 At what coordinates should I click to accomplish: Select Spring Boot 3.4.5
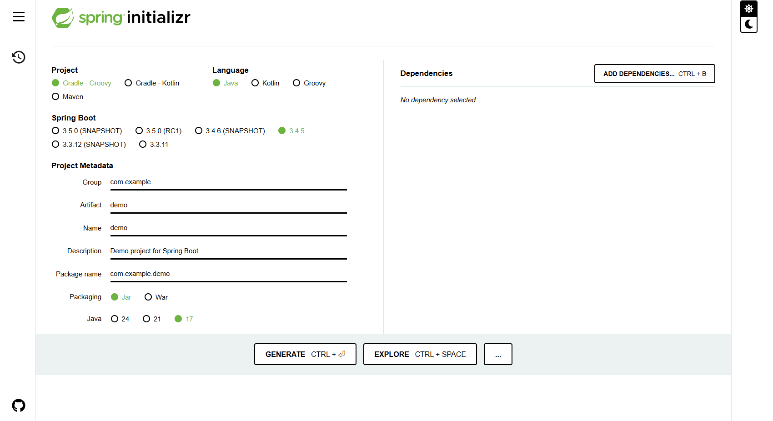[x=291, y=131]
